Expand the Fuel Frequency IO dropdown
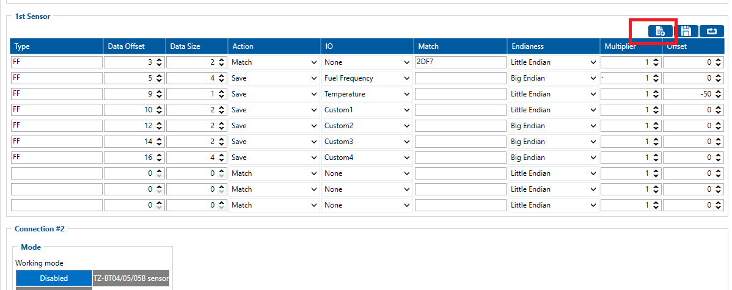This screenshot has width=732, height=290. 367,78
